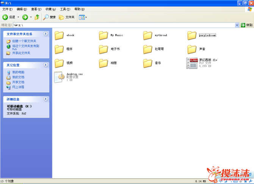Image resolution: width=254 pixels, height=184 pixels.
Task: Click the 6.14 MB status bar entry
Action: click(x=201, y=181)
